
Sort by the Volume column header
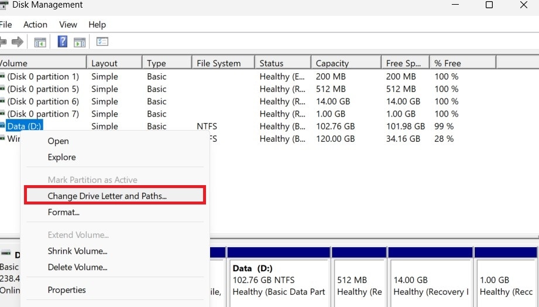43,63
